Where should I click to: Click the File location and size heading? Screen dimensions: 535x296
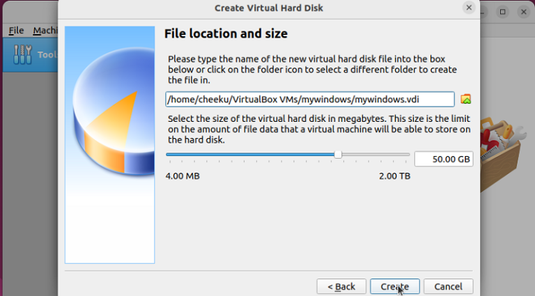point(225,33)
